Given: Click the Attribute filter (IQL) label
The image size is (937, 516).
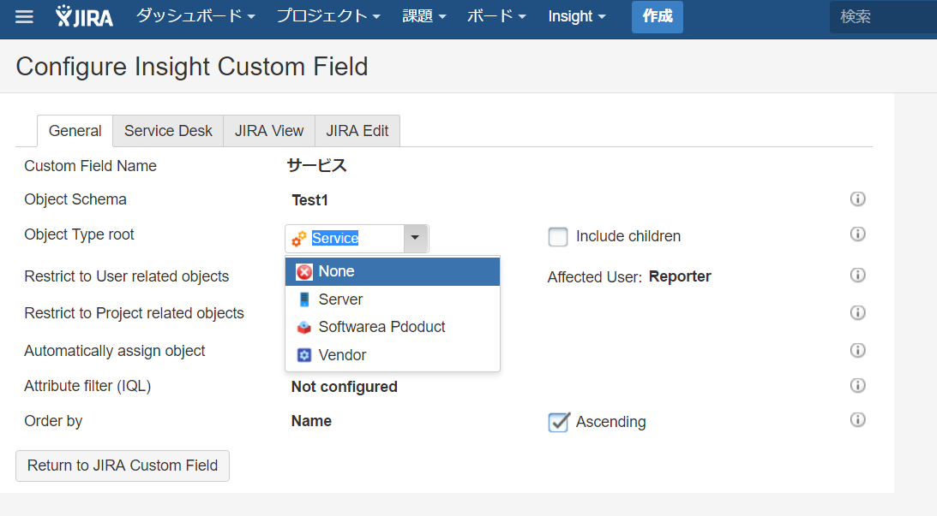Looking at the screenshot, I should (x=87, y=386).
